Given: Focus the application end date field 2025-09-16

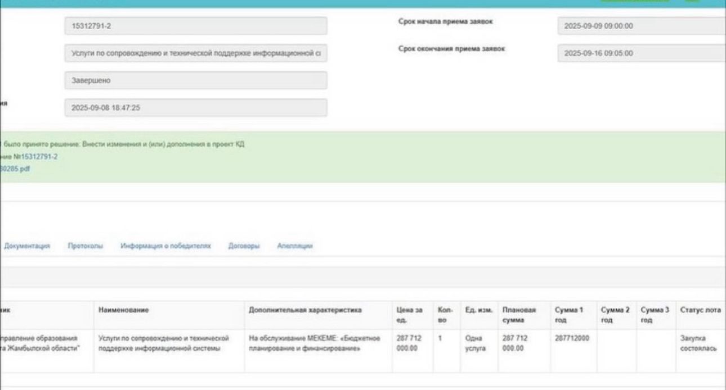Looking at the screenshot, I should pyautogui.click(x=641, y=53).
